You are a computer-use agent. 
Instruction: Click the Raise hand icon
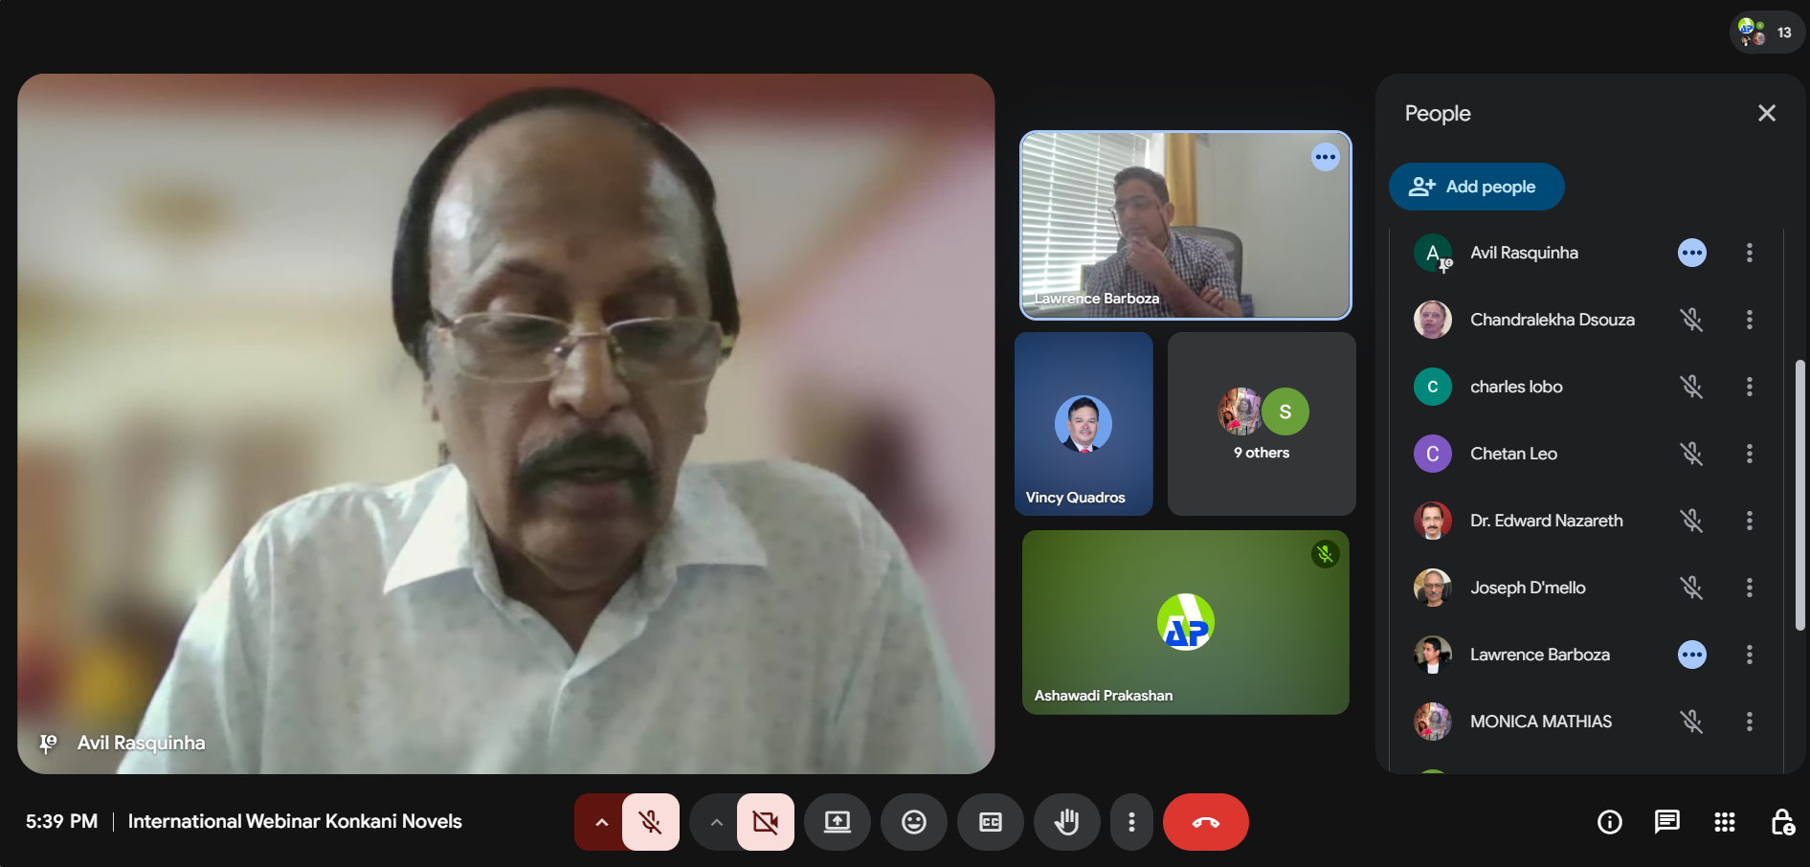point(1066,822)
